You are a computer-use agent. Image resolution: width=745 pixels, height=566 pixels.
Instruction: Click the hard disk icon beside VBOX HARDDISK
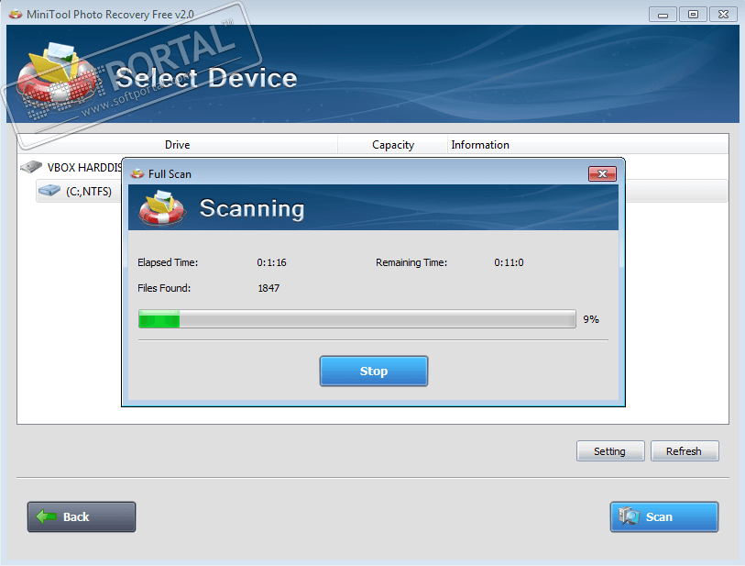(31, 167)
